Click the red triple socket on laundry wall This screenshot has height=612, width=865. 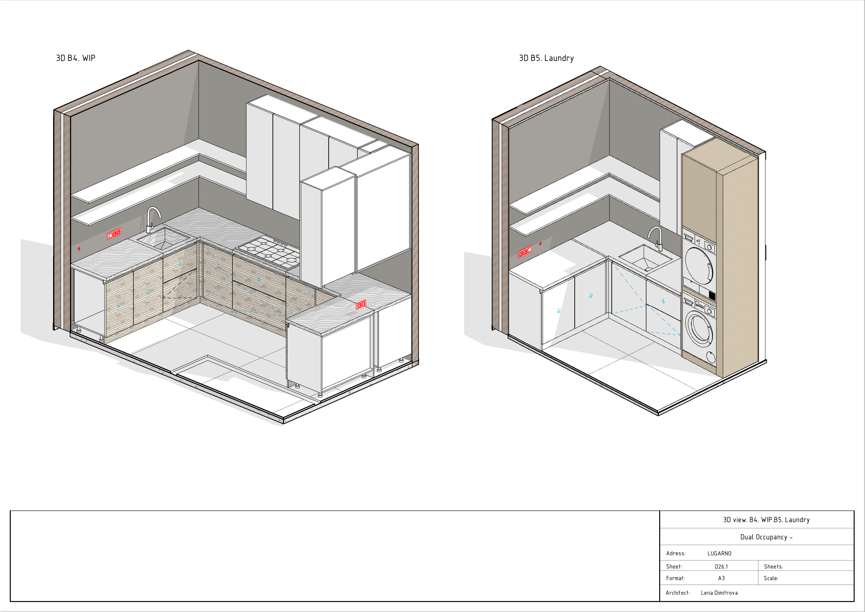click(525, 251)
